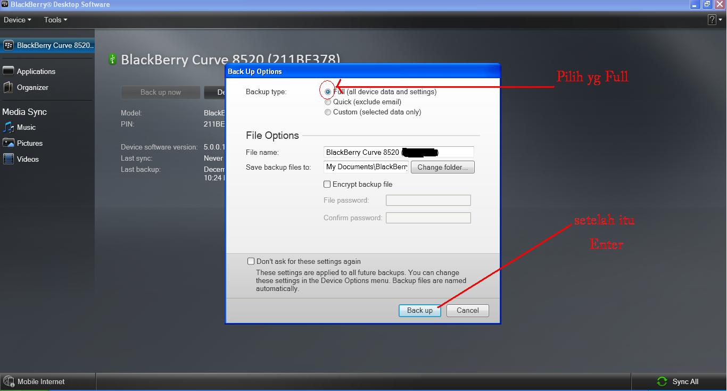Screen dimensions: 727x391
Task: Click the File Options heading
Action: 272,135
